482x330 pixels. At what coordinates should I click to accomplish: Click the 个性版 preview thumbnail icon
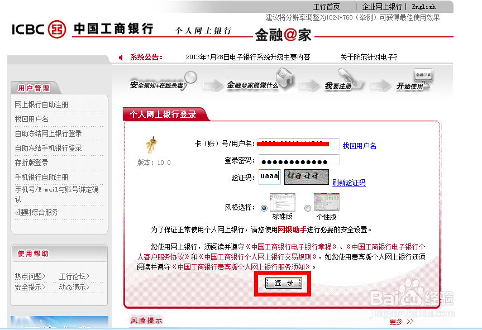point(326,202)
